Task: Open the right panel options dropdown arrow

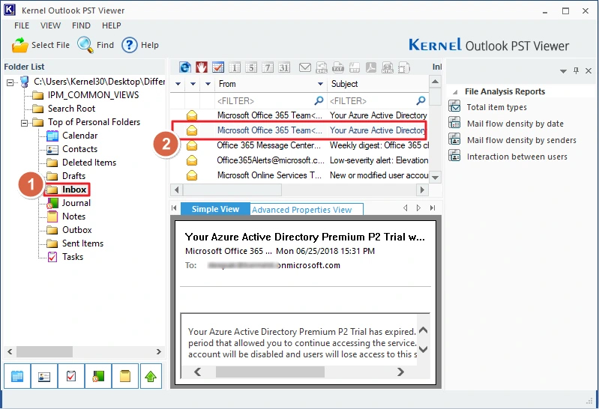Action: pyautogui.click(x=563, y=71)
